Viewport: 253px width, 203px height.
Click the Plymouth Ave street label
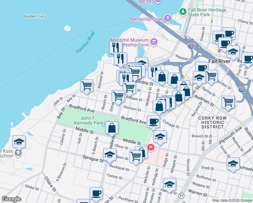pyautogui.click(x=230, y=135)
